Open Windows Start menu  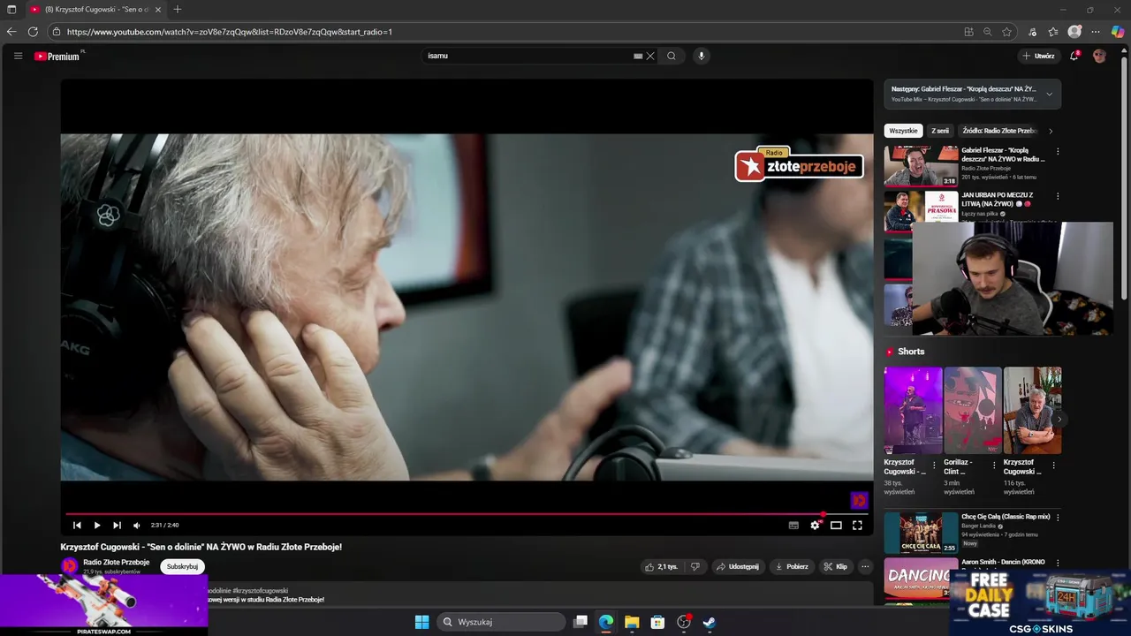point(422,622)
